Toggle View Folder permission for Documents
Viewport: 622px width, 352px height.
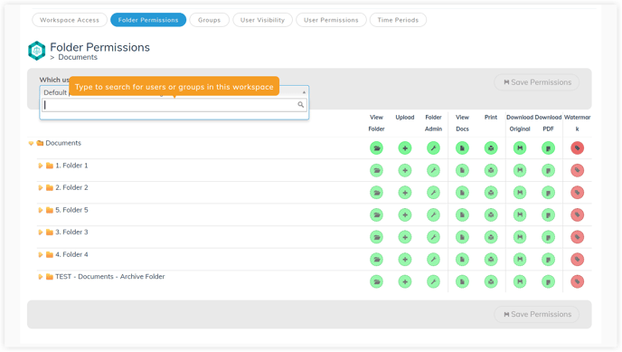376,148
